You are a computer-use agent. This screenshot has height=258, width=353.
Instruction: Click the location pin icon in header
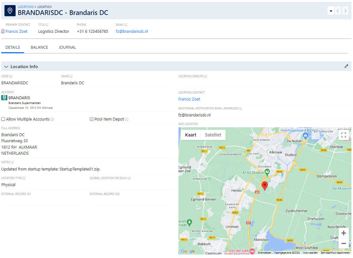(10, 10)
